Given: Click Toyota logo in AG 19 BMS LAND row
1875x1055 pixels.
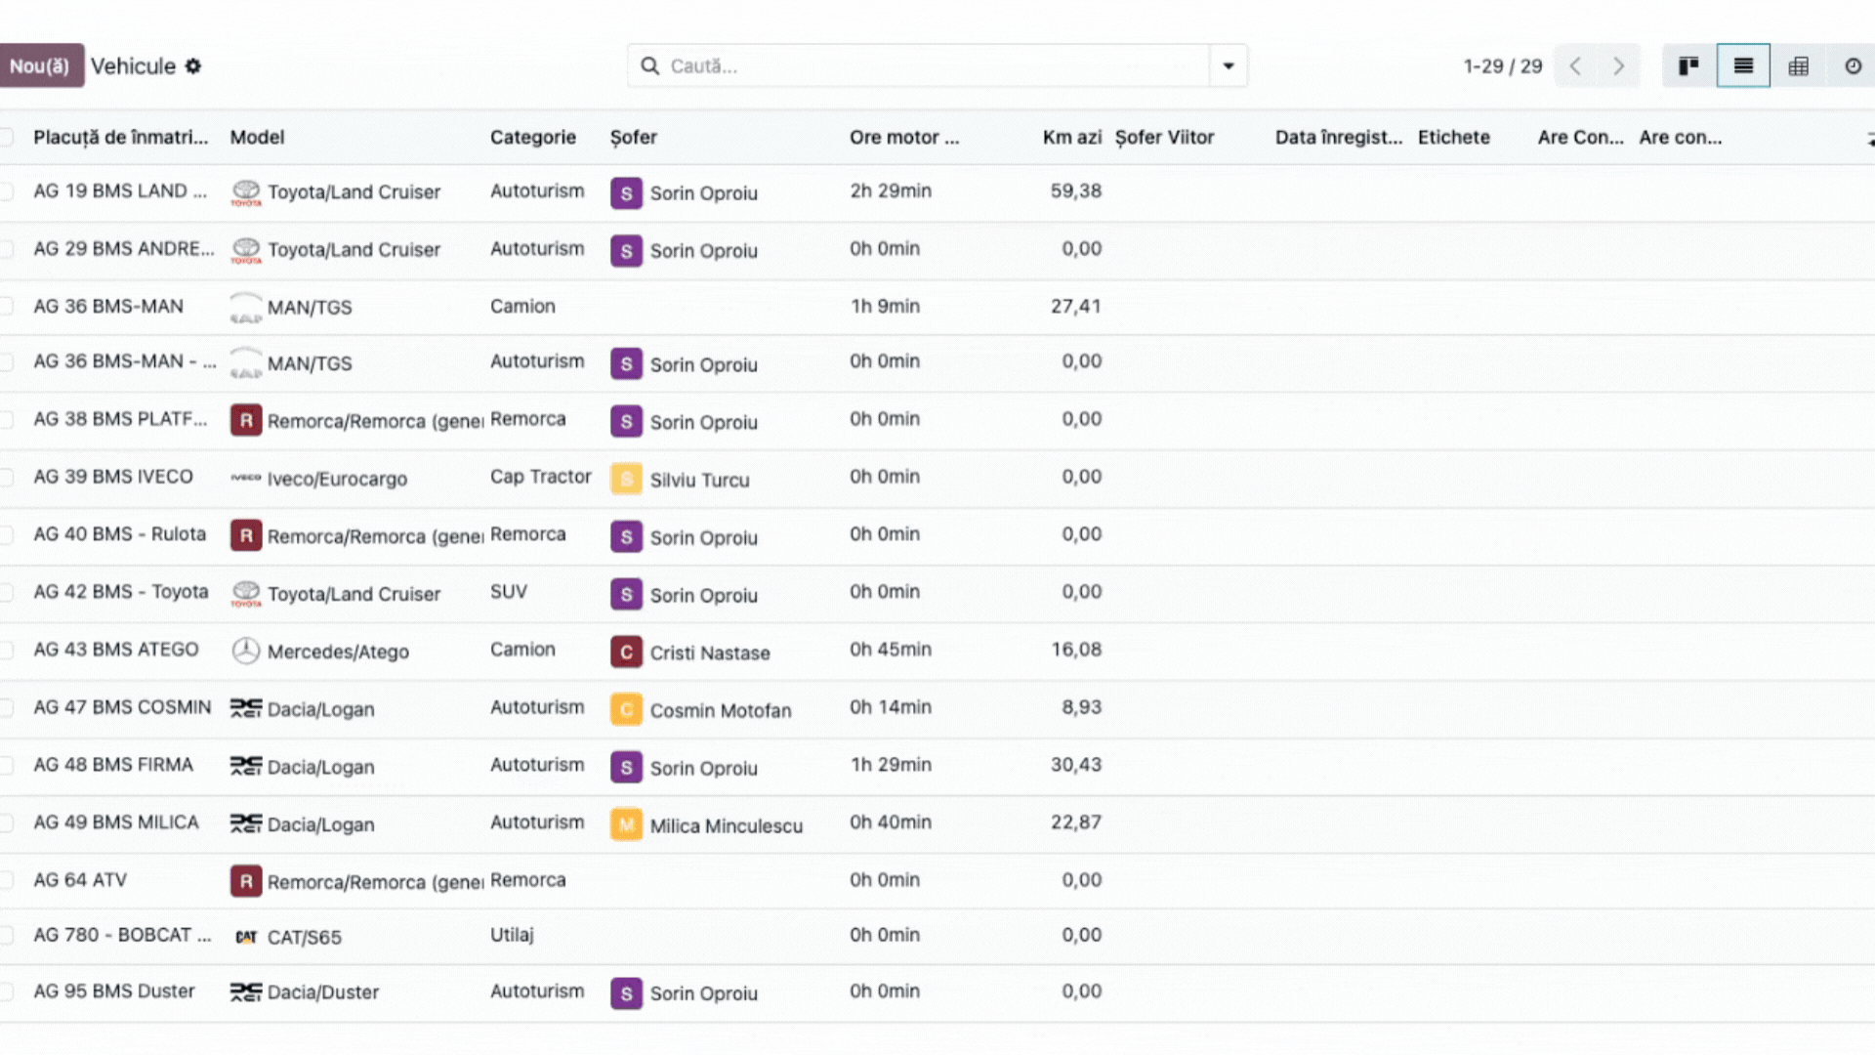Looking at the screenshot, I should [246, 192].
